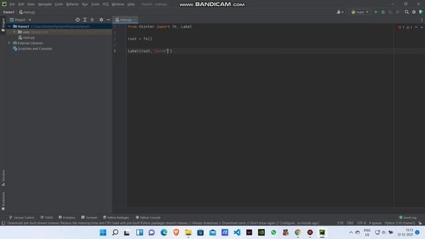Close the main.py editor tab

[x=135, y=20]
